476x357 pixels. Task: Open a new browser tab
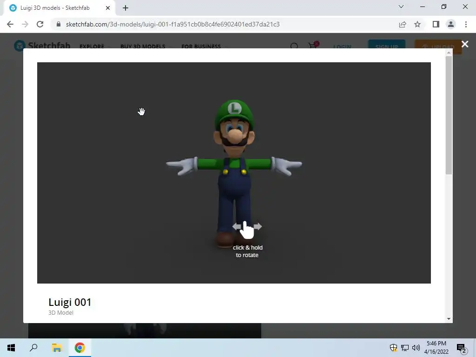point(126,8)
